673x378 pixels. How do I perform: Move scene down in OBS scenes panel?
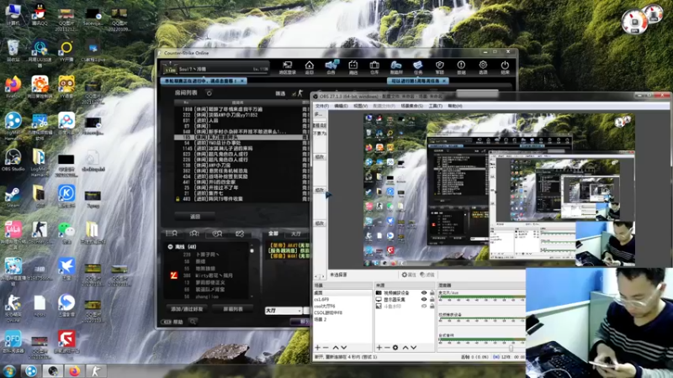coord(344,348)
